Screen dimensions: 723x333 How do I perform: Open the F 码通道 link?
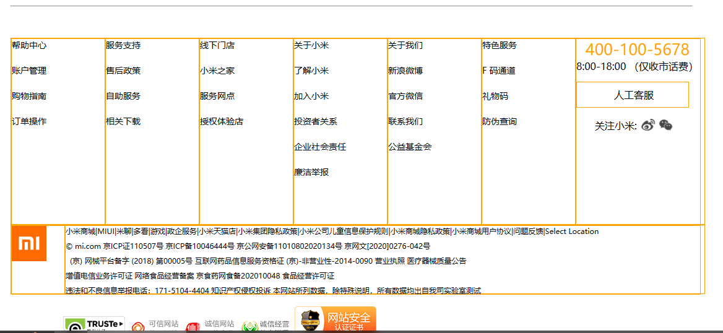pos(499,71)
